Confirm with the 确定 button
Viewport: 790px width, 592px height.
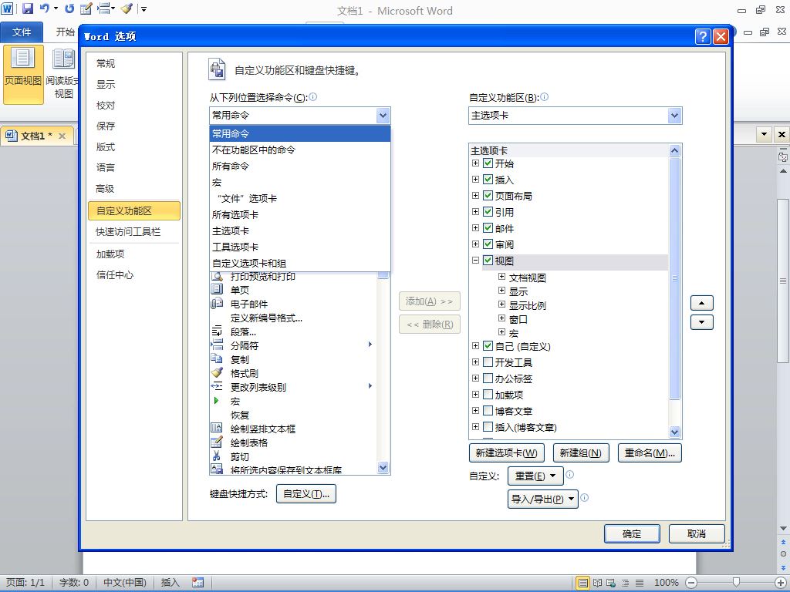[x=632, y=533]
